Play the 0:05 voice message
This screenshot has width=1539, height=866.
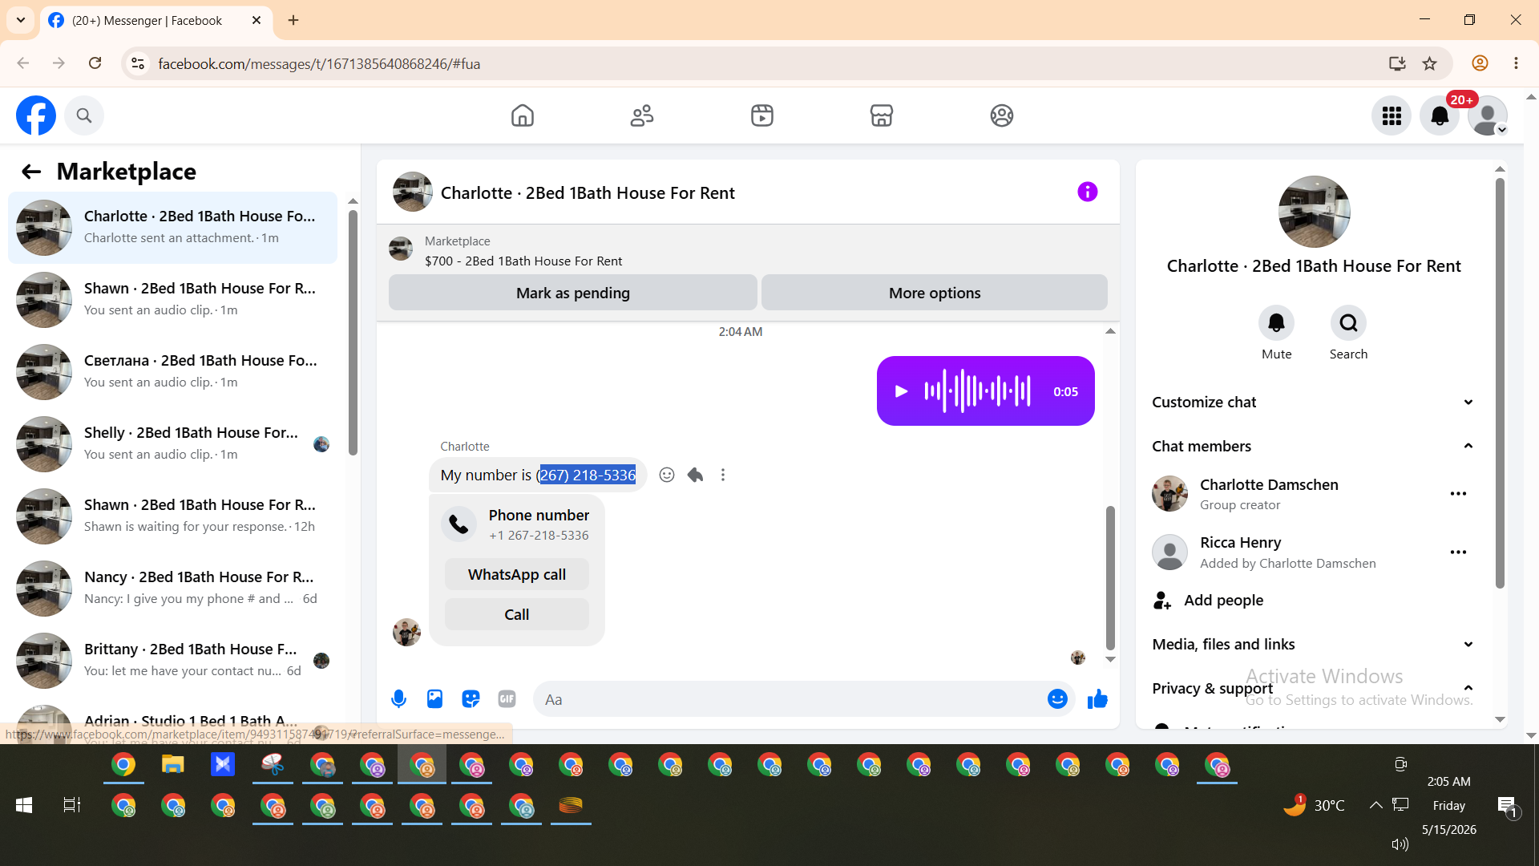[901, 391]
